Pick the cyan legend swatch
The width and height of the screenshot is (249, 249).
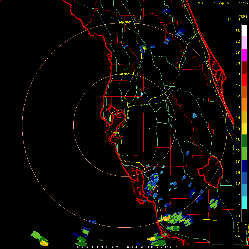click(244, 203)
